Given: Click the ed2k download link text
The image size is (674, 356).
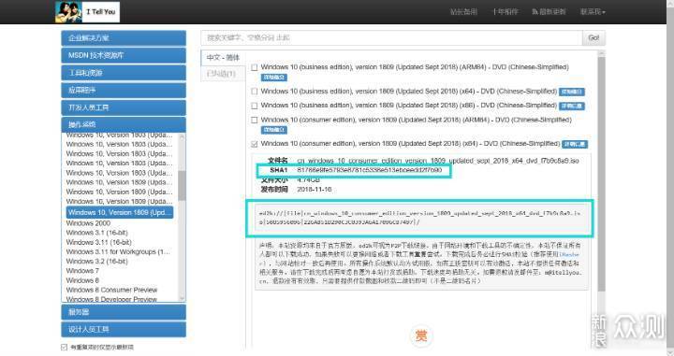Looking at the screenshot, I should point(419,218).
